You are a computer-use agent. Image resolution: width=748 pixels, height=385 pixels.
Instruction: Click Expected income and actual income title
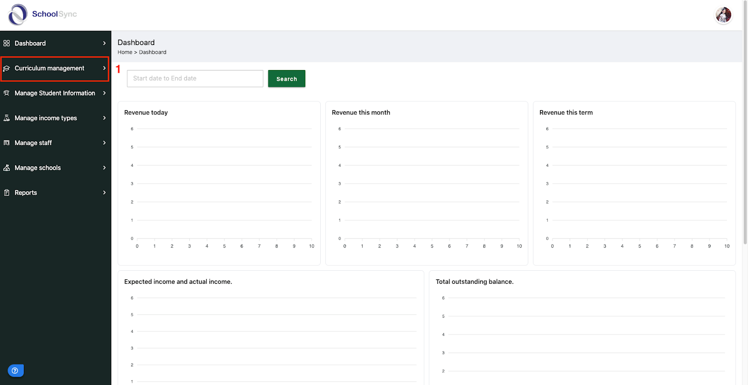click(178, 282)
